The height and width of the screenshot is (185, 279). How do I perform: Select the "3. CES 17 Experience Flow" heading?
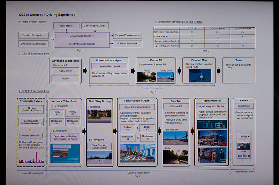(x=34, y=53)
